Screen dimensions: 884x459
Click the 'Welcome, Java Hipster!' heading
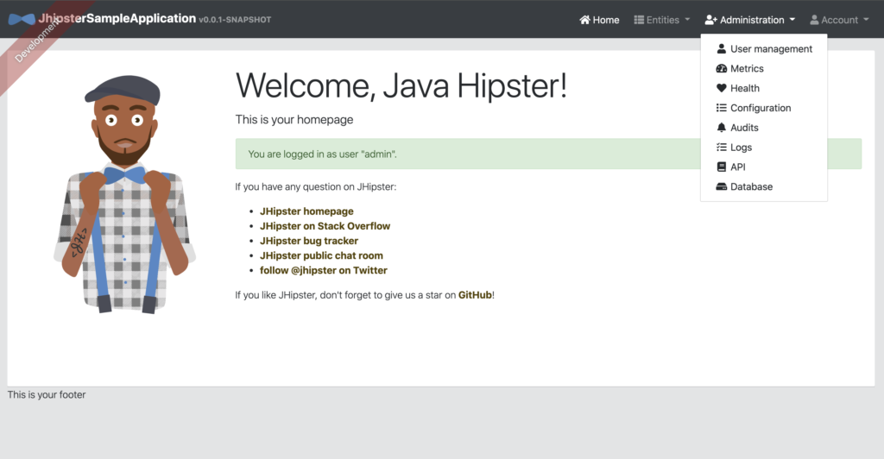401,85
